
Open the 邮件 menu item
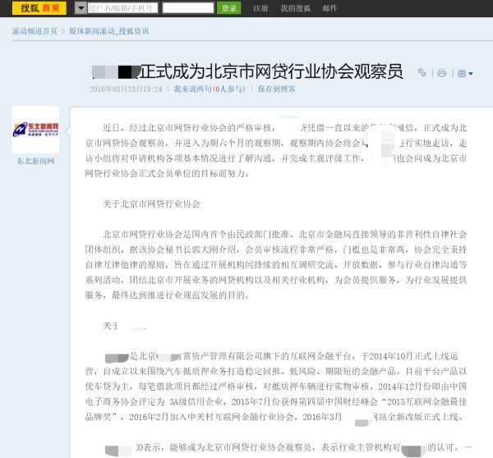(329, 8)
